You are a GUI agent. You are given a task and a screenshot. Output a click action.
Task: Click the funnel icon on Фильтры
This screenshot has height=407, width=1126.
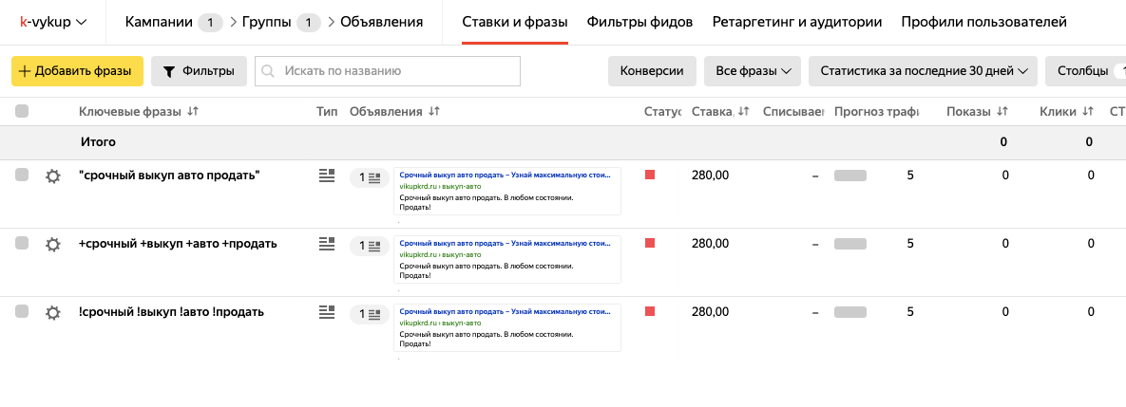pos(169,71)
